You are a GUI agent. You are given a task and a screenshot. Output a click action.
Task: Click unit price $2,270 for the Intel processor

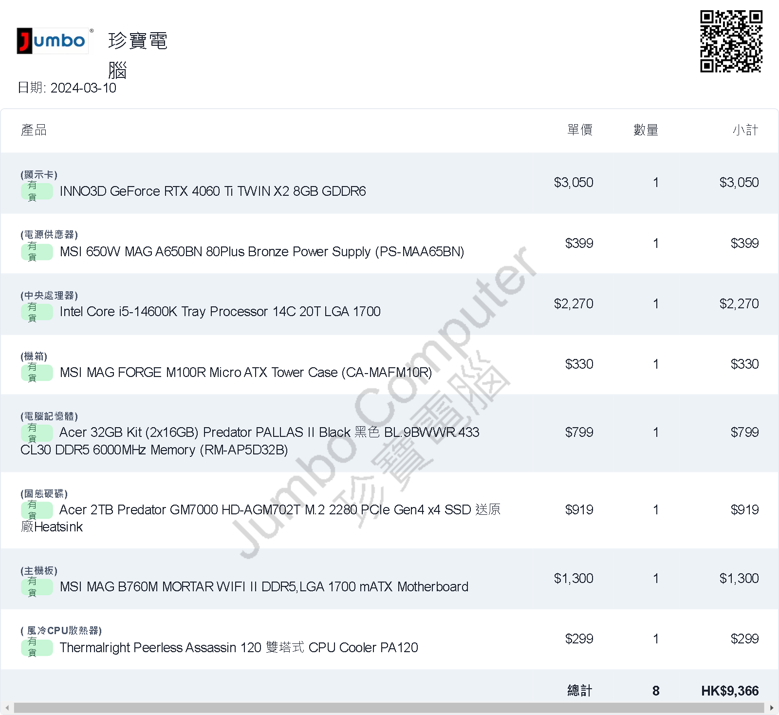(x=574, y=303)
